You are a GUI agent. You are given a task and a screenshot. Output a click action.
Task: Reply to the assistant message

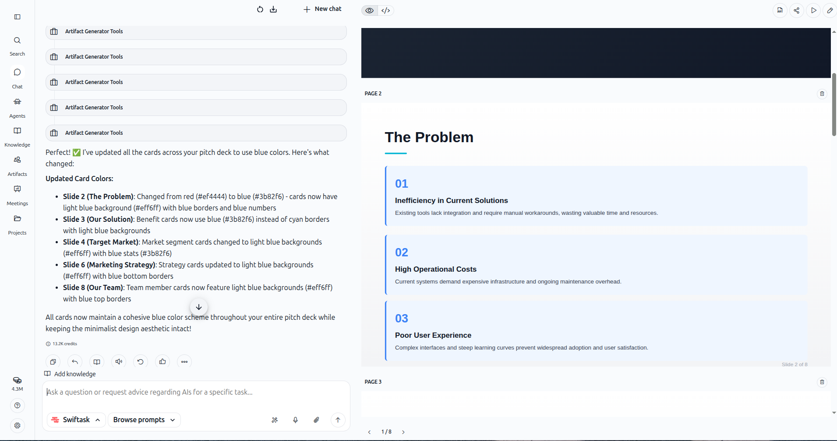pyautogui.click(x=75, y=362)
